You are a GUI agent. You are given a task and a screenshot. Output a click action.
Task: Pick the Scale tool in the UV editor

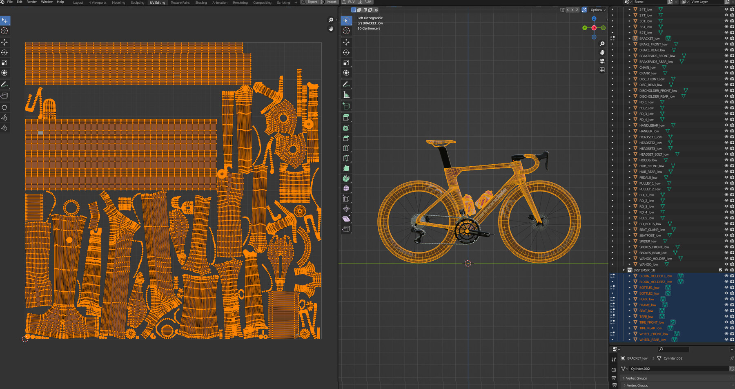click(4, 63)
